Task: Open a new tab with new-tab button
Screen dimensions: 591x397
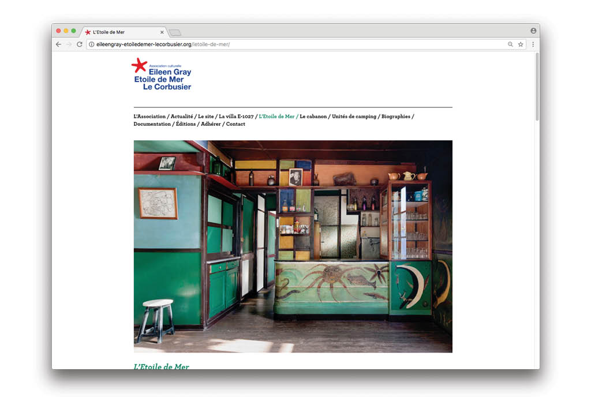Action: click(175, 32)
